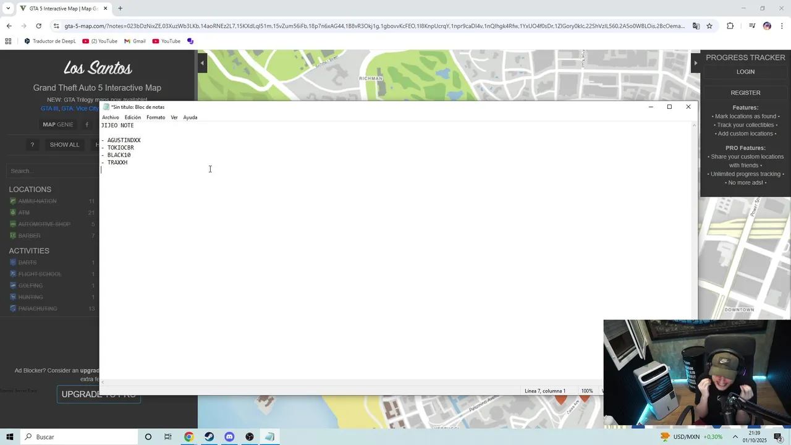
Task: Open the Edición menu in Notepad
Action: pos(132,117)
